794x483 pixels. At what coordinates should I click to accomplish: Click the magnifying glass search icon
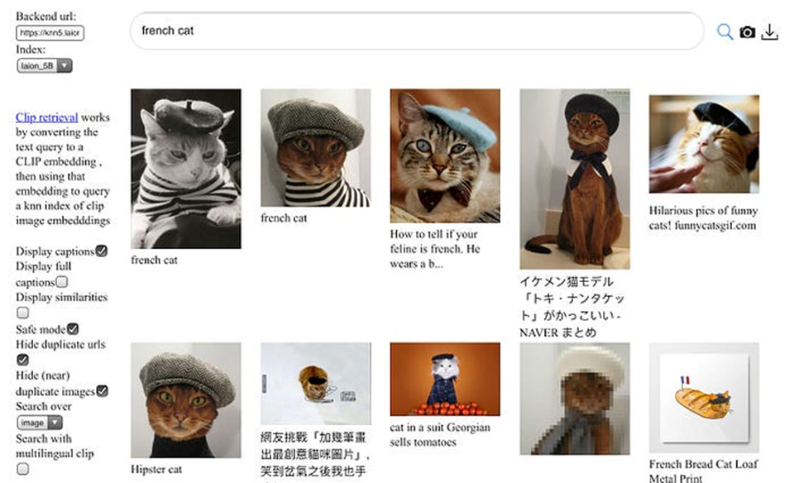tap(725, 32)
